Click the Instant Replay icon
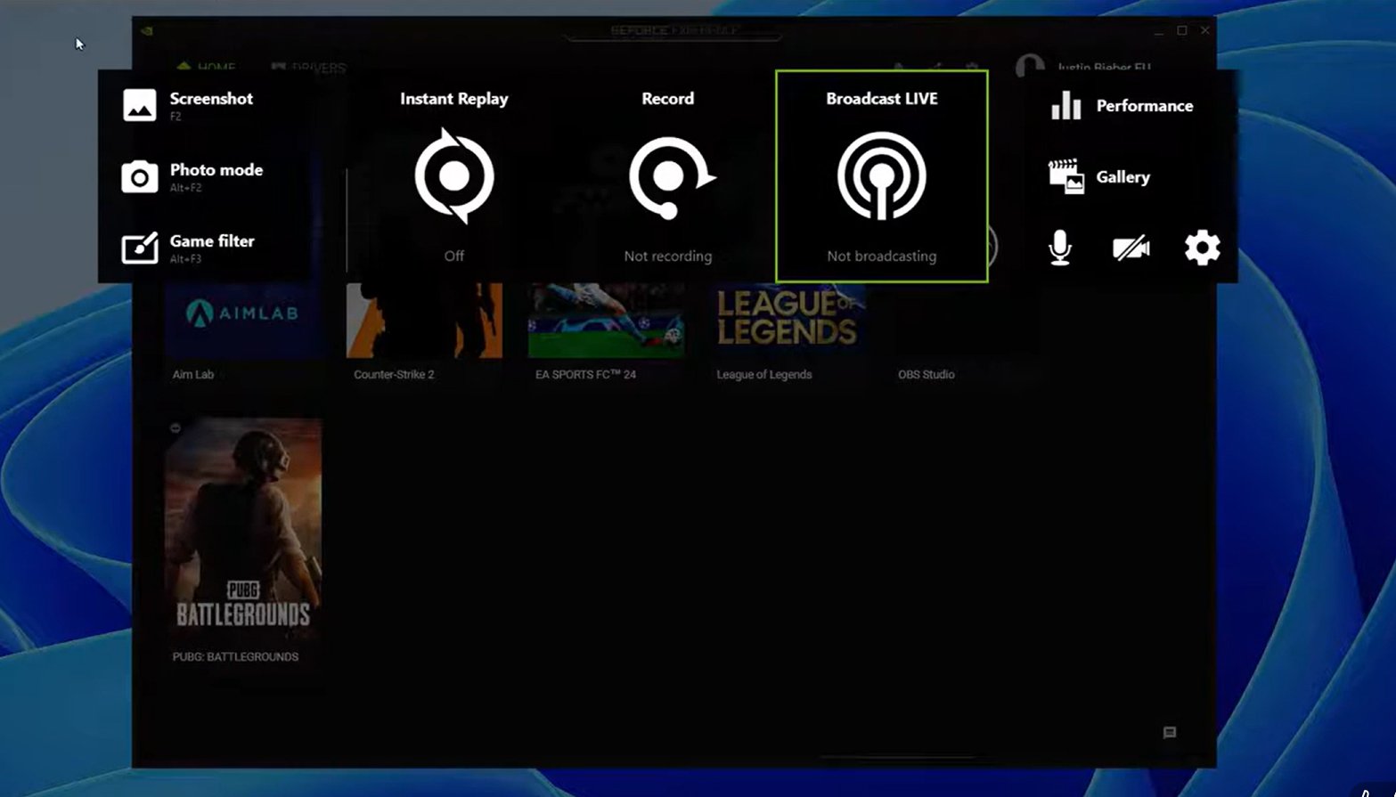 (x=453, y=175)
